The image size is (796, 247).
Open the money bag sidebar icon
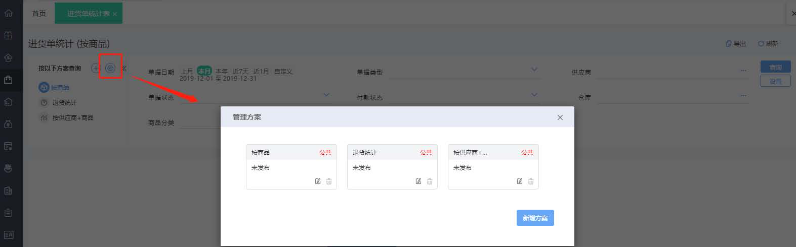[8, 124]
